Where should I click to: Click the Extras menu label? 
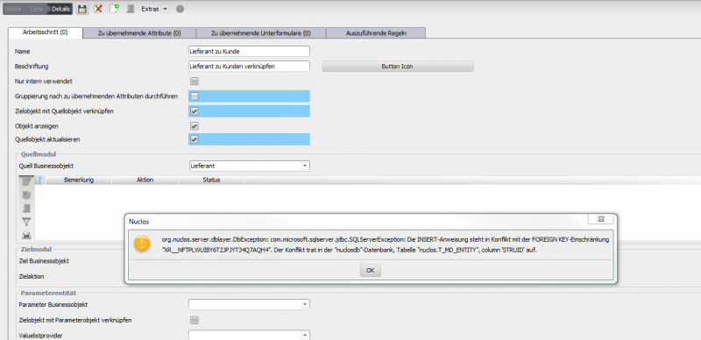click(150, 9)
